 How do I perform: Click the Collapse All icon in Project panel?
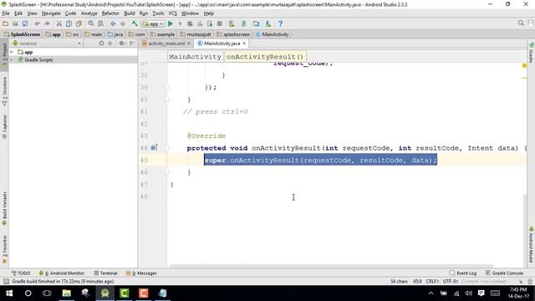[x=110, y=43]
